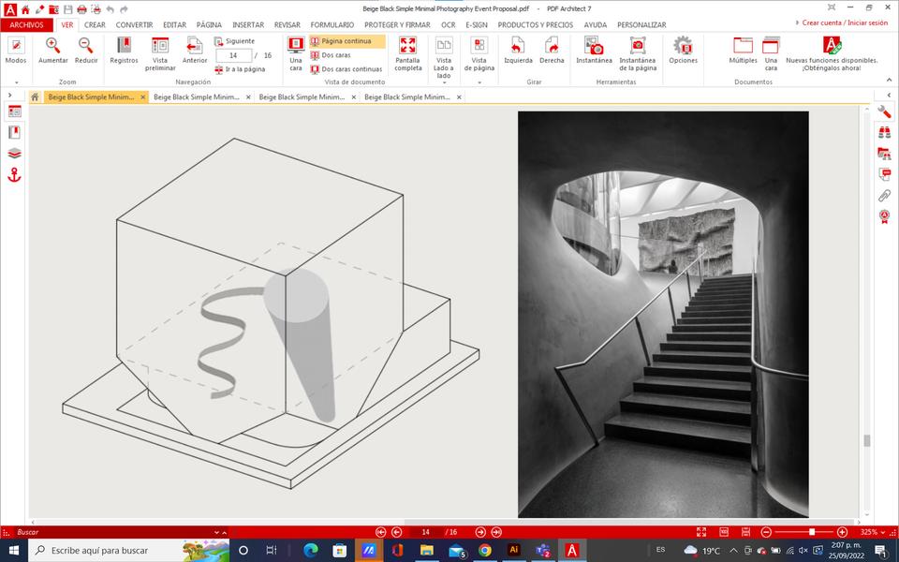Go to the Siguiente page
The height and width of the screenshot is (562, 899).
pyautogui.click(x=234, y=41)
